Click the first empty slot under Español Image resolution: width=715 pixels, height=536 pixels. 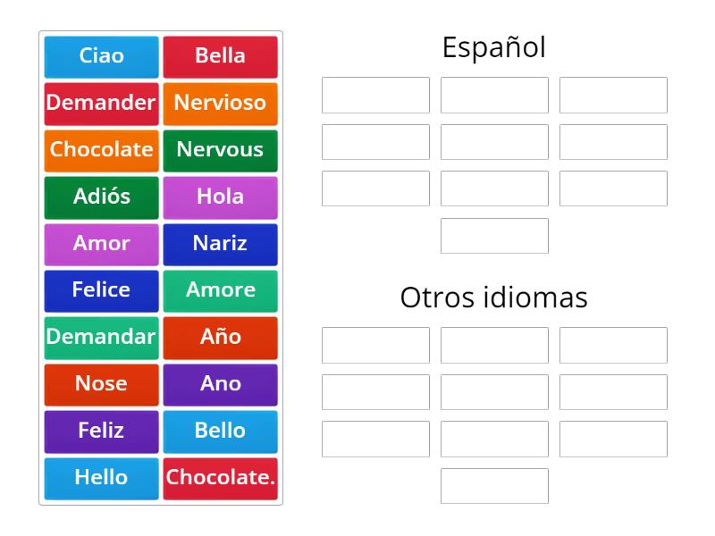coord(375,95)
